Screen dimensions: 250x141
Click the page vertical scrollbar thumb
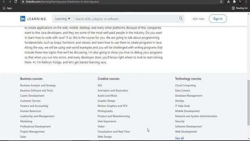pyautogui.click(x=248, y=103)
